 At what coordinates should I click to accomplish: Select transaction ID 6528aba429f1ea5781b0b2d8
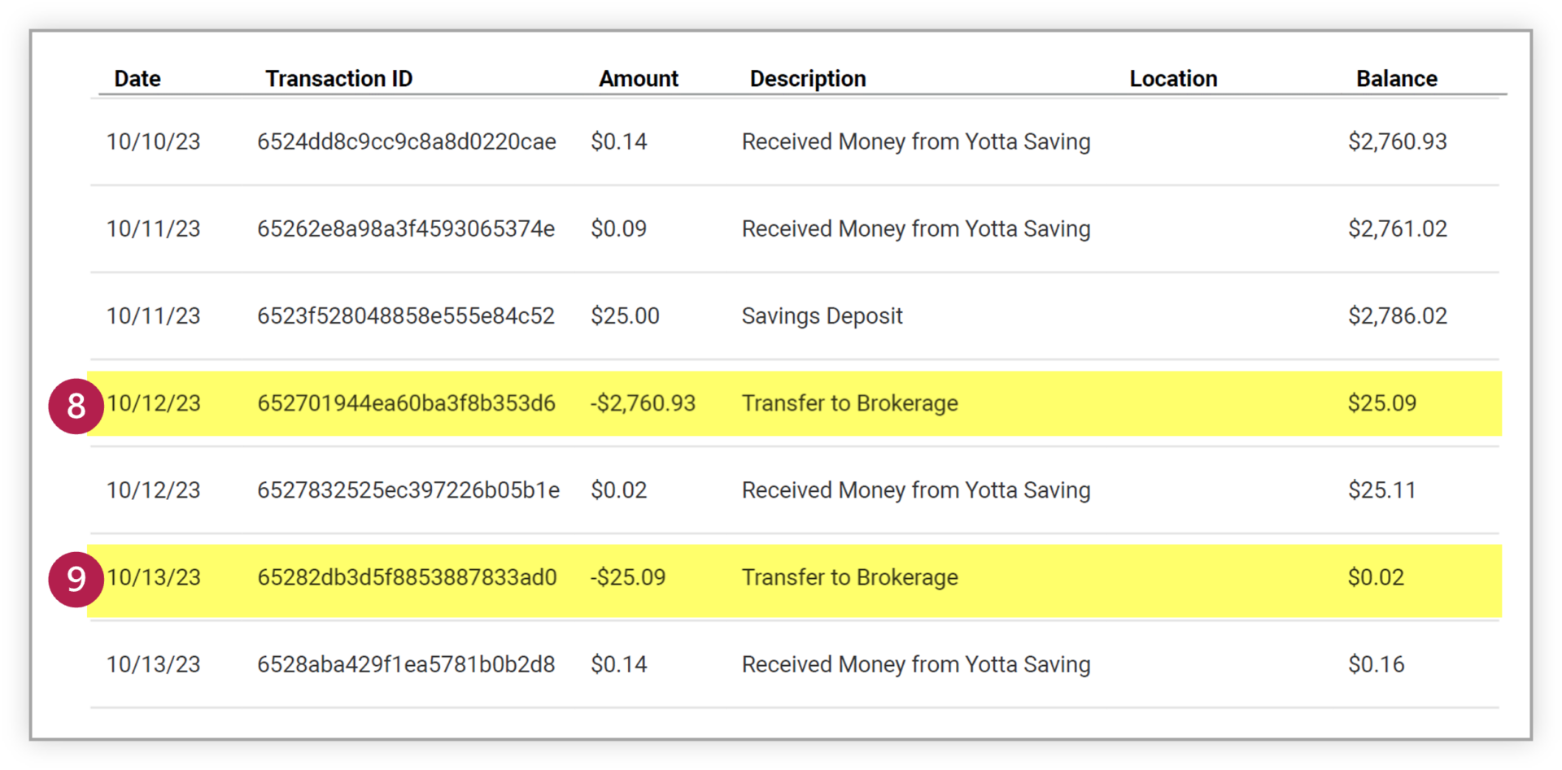pos(405,664)
